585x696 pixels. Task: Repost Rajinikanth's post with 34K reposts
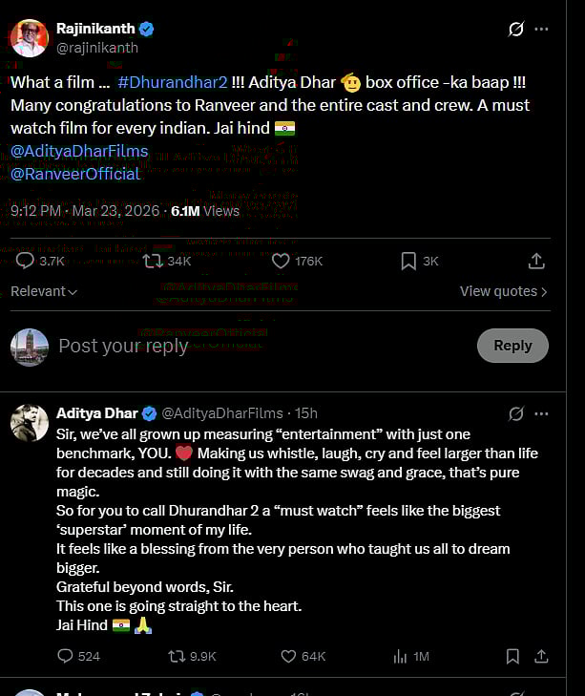(152, 261)
